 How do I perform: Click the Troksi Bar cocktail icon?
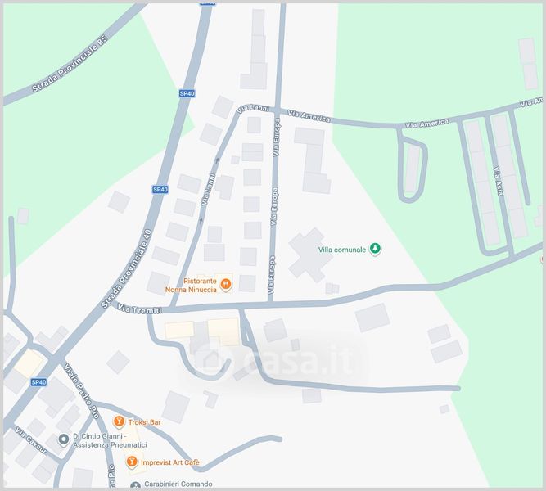click(x=119, y=422)
